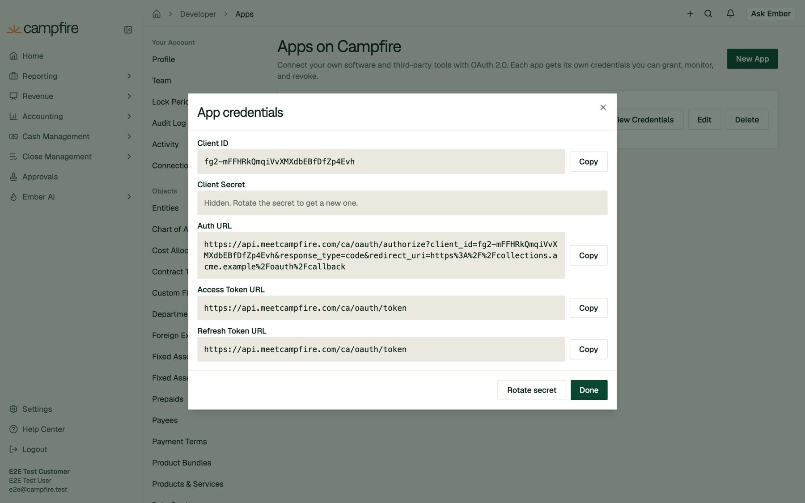Open Payees menu item
This screenshot has width=805, height=503.
[x=165, y=420]
